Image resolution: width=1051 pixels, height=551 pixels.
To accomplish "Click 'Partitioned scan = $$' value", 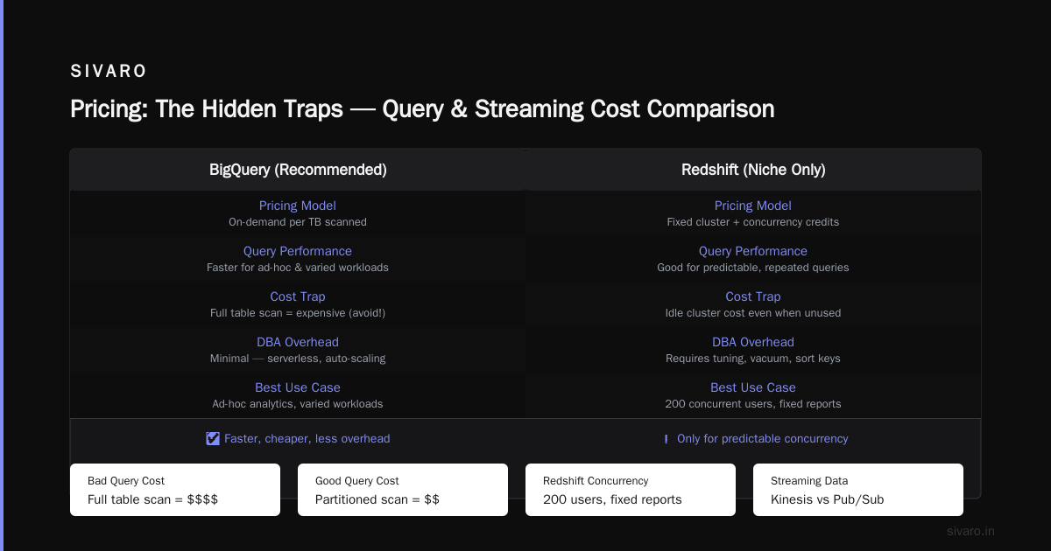I will click(377, 499).
